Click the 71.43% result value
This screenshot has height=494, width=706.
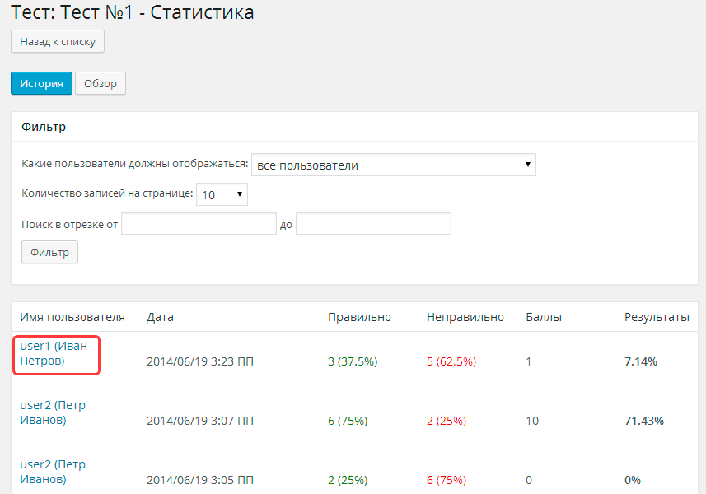point(644,421)
